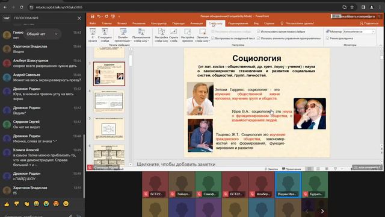Screen dimensions: 385x217
Task: Click the notes area 'Щелкните, чтобы добавить заметки'
Action: [176, 164]
